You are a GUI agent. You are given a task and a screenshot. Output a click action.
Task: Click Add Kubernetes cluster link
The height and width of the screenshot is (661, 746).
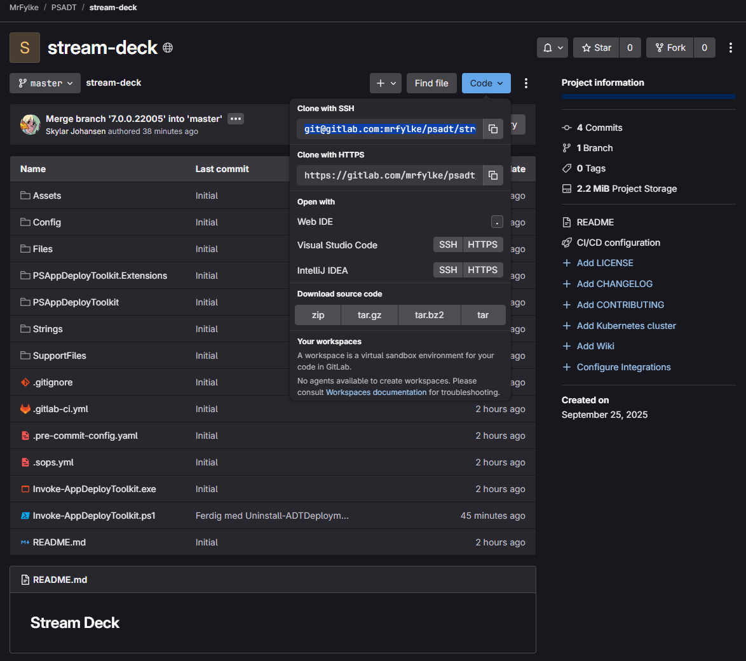tap(626, 326)
